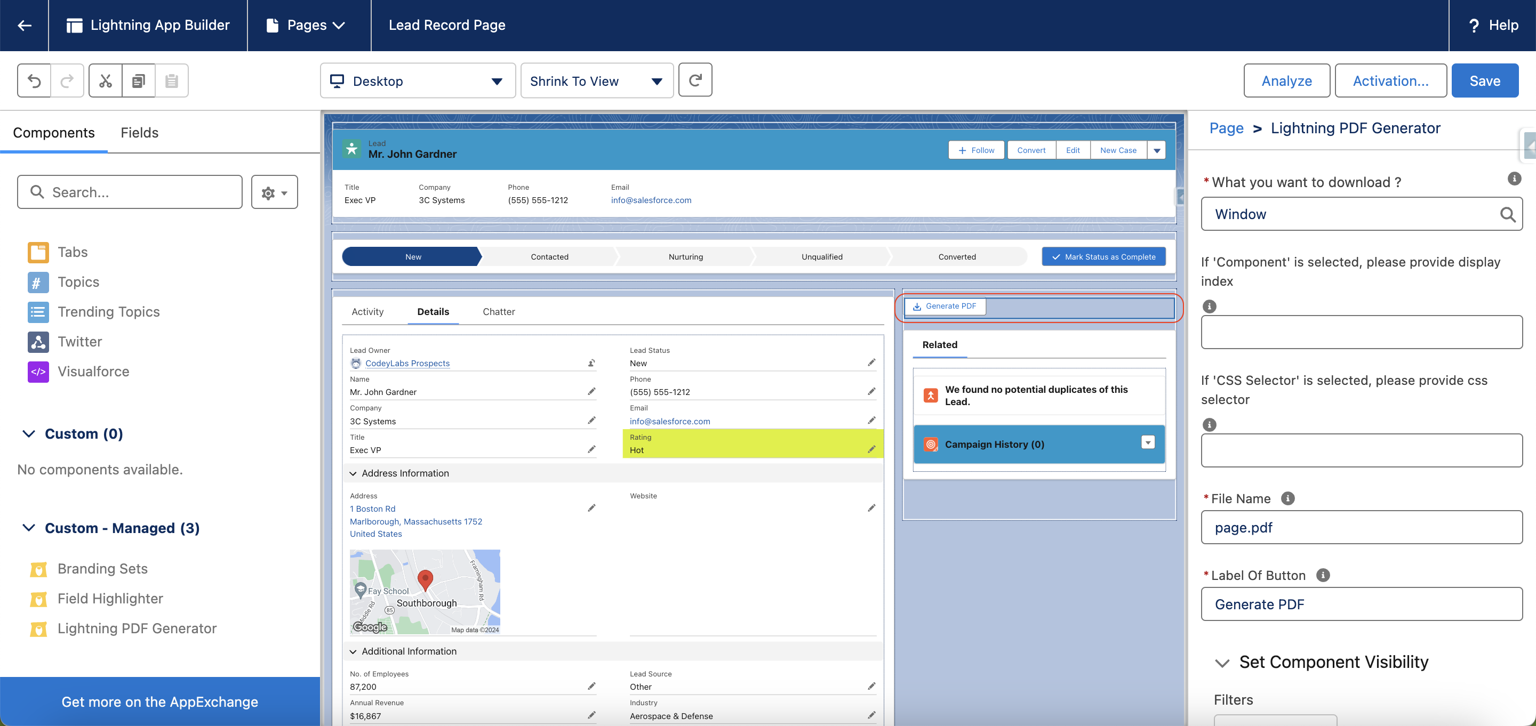This screenshot has width=1536, height=726.
Task: Click the Activation button
Action: tap(1390, 80)
